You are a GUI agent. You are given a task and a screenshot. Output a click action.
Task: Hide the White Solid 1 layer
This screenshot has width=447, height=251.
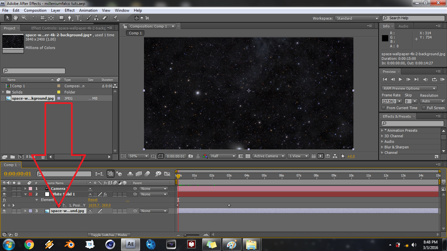[4, 194]
